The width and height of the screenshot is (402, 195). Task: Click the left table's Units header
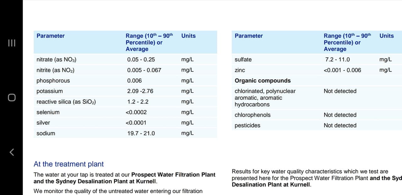pos(188,36)
